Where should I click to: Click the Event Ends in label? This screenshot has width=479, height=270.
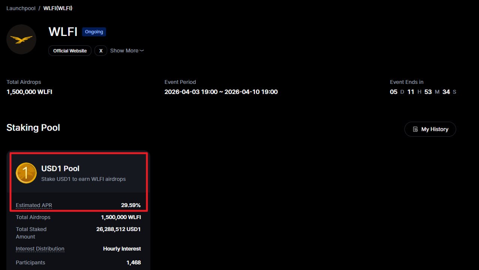coord(407,82)
